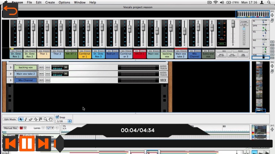Click the Wi-Fi status icon
This screenshot has height=154, width=275.
pos(216,3)
